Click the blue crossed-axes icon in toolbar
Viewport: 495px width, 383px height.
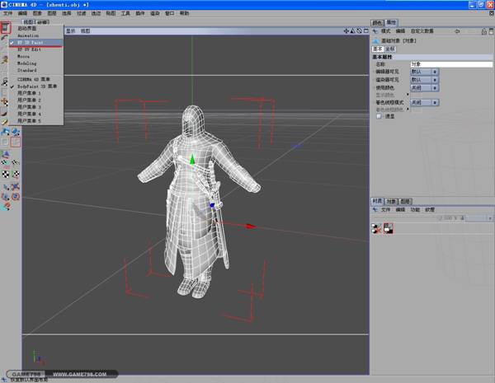point(16,187)
